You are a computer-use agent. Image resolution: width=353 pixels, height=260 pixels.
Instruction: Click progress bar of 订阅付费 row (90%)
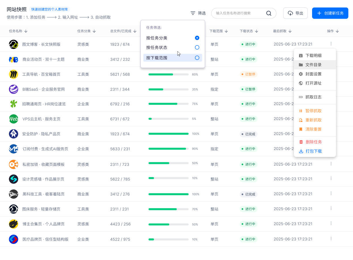point(168,149)
